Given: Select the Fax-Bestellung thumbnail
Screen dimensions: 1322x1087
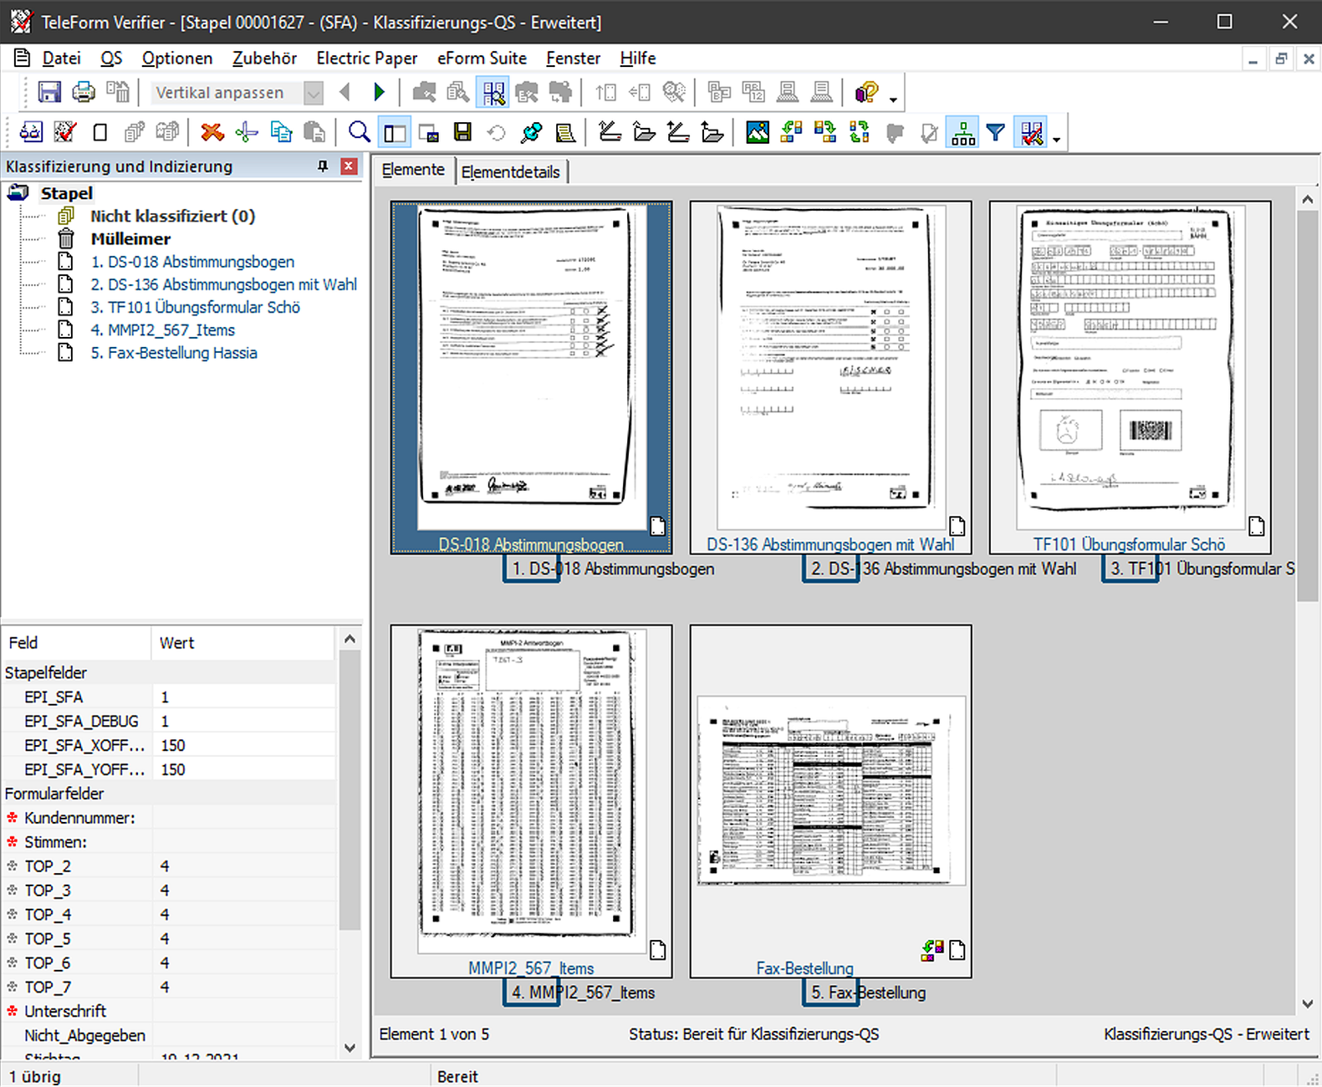Looking at the screenshot, I should pos(830,790).
